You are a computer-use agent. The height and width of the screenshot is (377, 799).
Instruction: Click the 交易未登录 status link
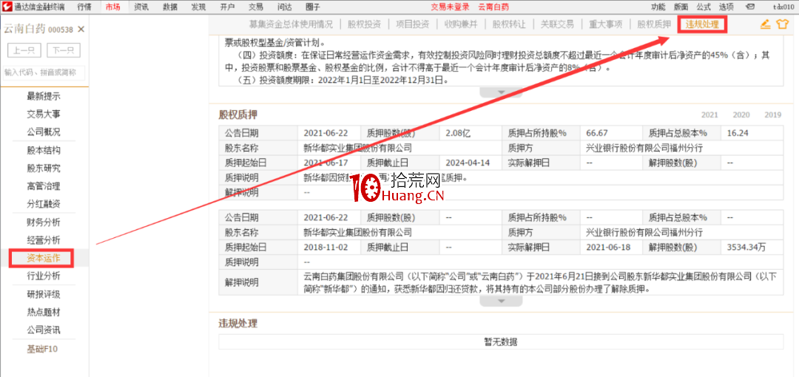click(x=450, y=7)
